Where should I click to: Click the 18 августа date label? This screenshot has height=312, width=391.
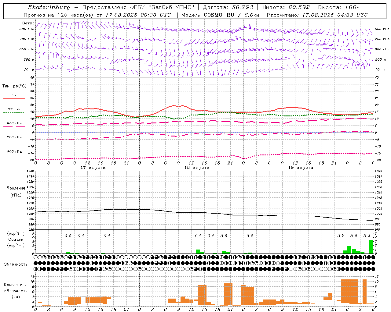197,168
